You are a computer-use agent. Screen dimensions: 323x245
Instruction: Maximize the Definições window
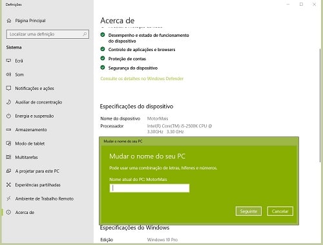(301, 5)
